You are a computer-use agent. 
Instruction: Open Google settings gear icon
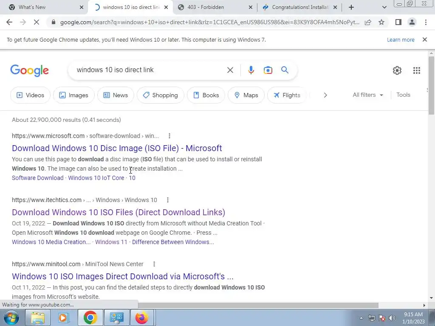[x=397, y=70]
